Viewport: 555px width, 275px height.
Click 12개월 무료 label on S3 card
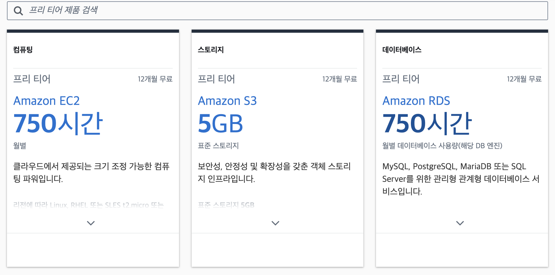[339, 79]
